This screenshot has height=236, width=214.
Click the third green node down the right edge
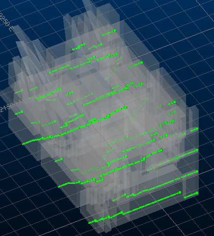pos(197,172)
